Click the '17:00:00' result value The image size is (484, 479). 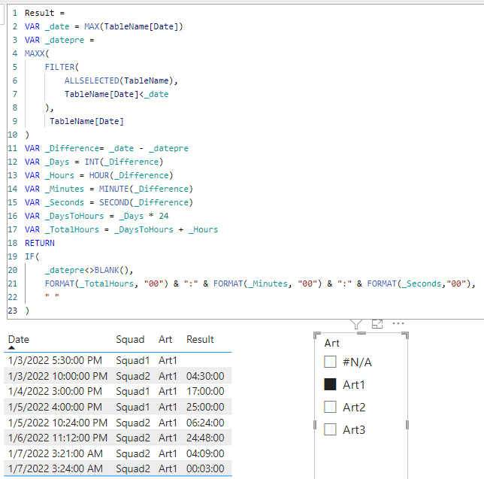click(205, 391)
